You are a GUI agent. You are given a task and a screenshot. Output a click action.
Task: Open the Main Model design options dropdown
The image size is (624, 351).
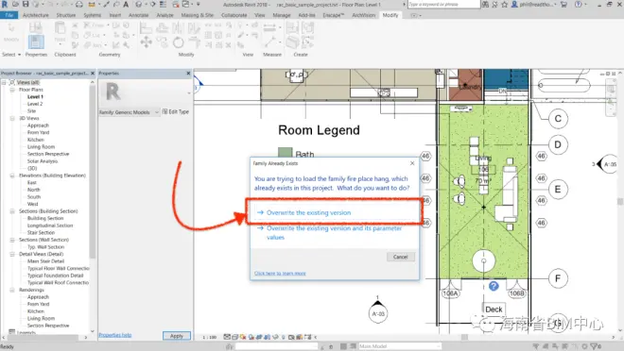pyautogui.click(x=400, y=346)
